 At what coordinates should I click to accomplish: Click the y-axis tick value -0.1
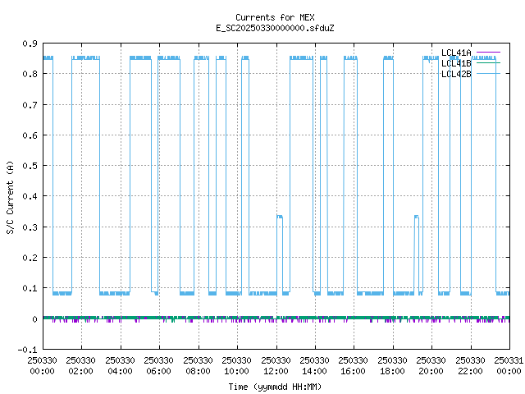27,350
